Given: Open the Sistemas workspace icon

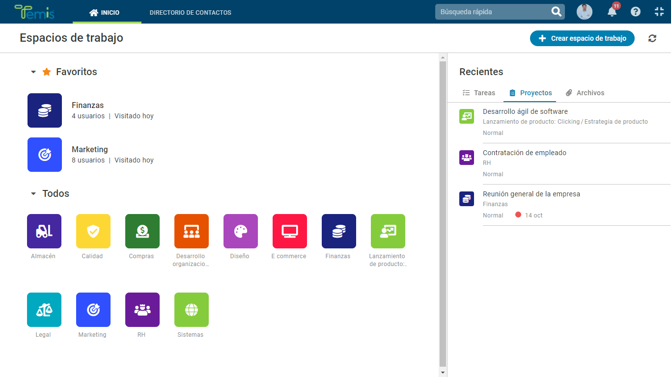Looking at the screenshot, I should click(192, 310).
